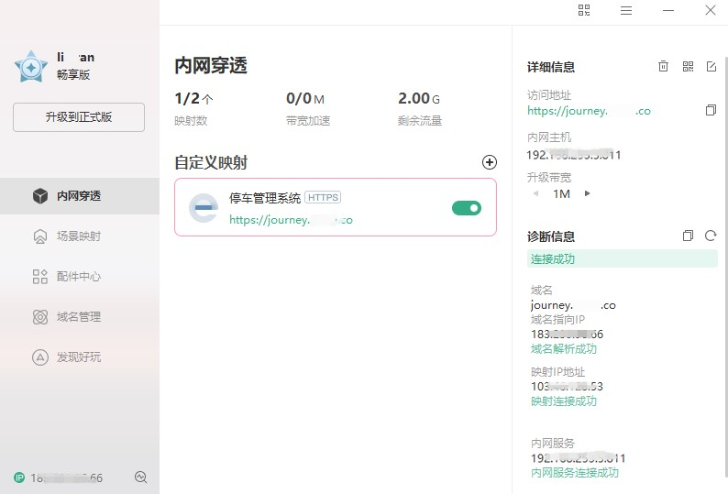Click the 域名解析成功 status text
The height and width of the screenshot is (494, 728).
click(564, 348)
